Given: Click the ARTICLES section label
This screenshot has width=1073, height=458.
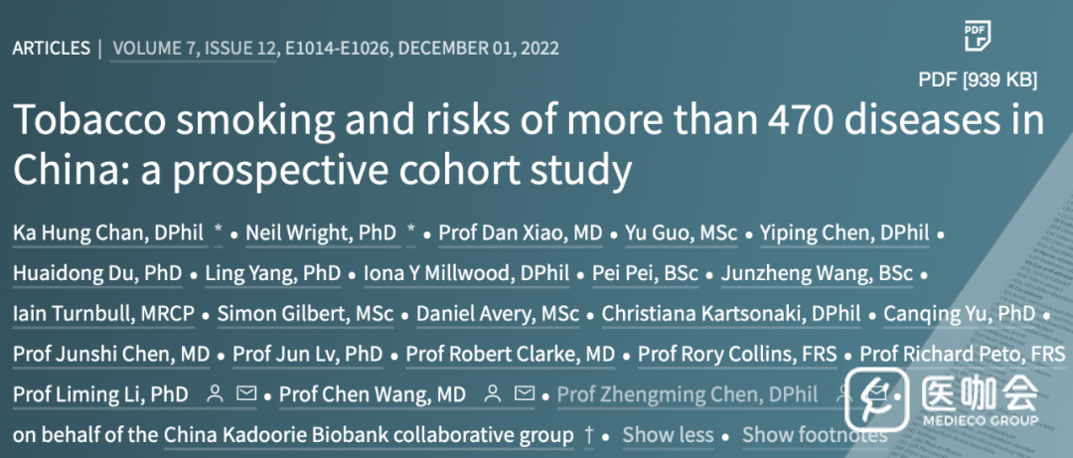Looking at the screenshot, I should click(x=51, y=48).
